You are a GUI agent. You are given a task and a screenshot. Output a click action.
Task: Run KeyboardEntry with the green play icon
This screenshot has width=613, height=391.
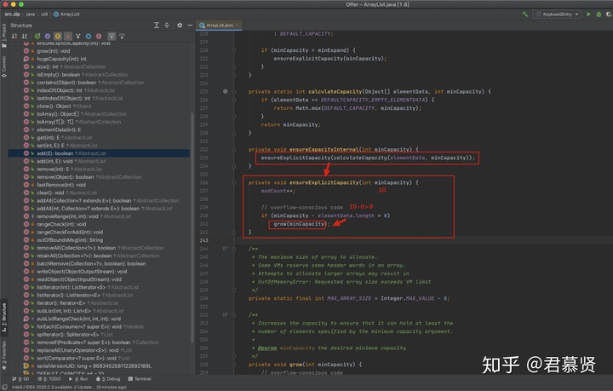pyautogui.click(x=588, y=14)
